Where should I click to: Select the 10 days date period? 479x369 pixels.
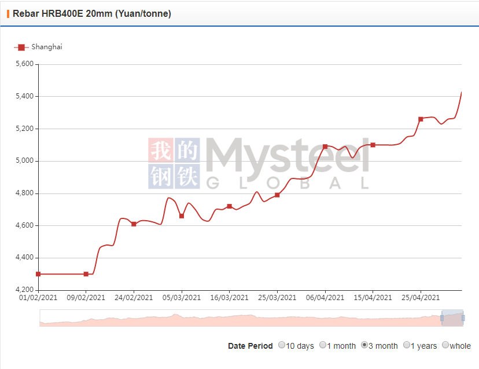(x=282, y=345)
